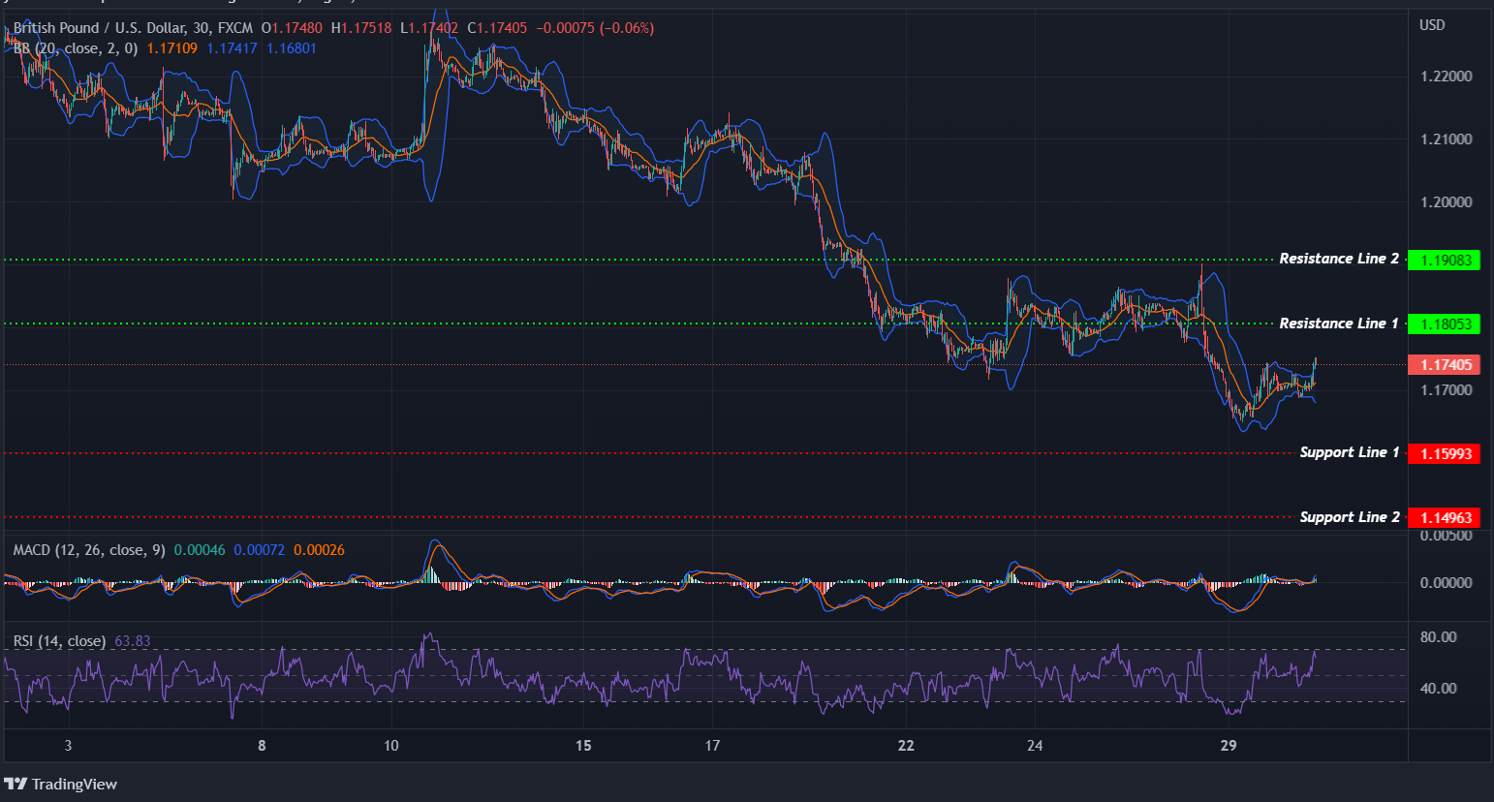Click the Resistance Line 2 price label
Image resolution: width=1494 pixels, height=802 pixels.
(1445, 260)
